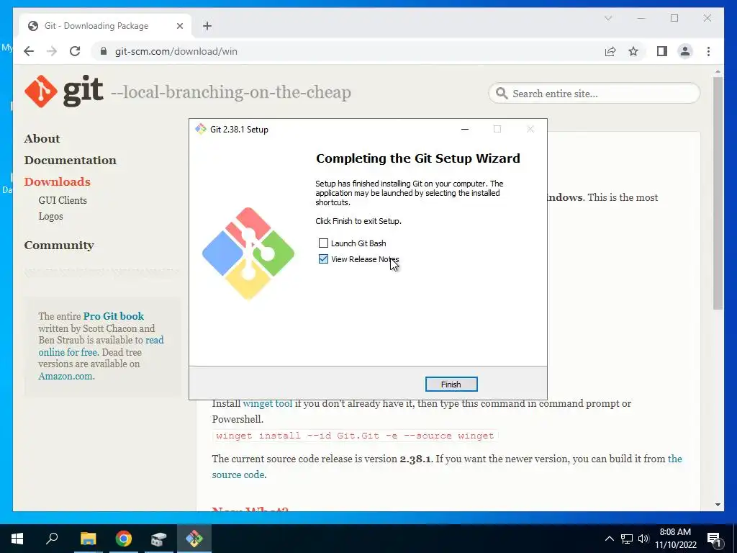Open the Downloads section link
737x553 pixels.
[58, 182]
